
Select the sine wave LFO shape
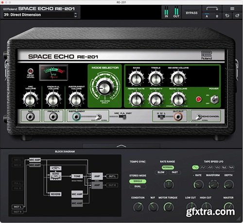coord(195,167)
